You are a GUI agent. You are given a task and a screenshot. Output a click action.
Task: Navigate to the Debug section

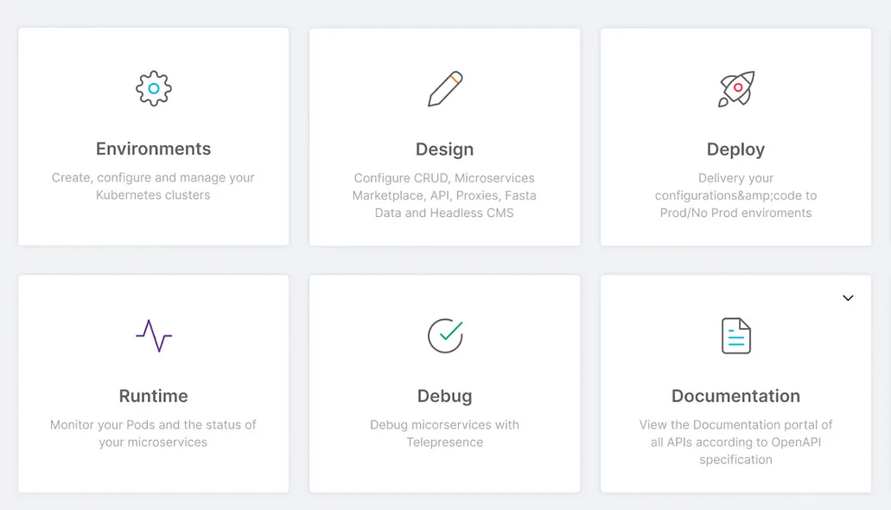tap(444, 396)
